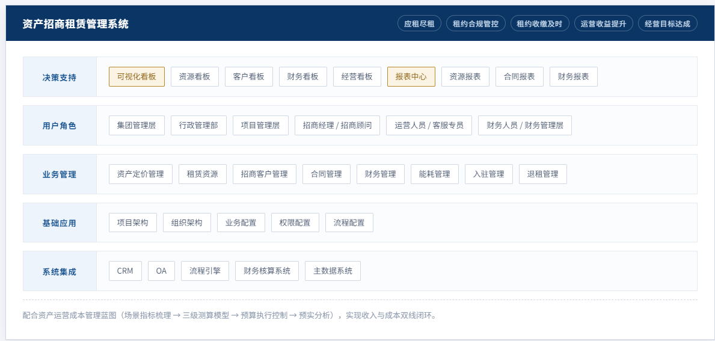
Task: Choose 财务人员 / 财务管理层 role box
Action: click(525, 125)
